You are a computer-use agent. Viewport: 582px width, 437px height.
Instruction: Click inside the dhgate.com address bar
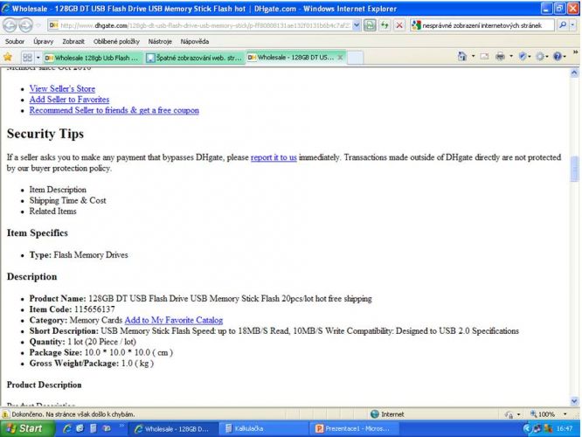(x=199, y=25)
